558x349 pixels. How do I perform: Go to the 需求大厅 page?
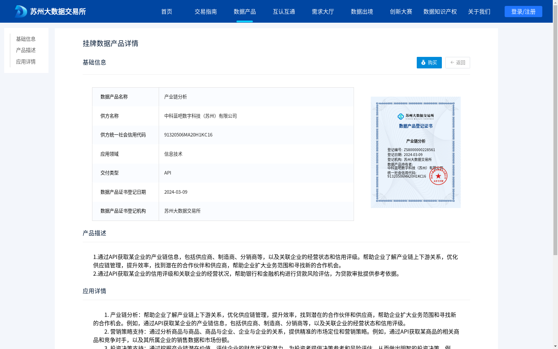point(323,12)
